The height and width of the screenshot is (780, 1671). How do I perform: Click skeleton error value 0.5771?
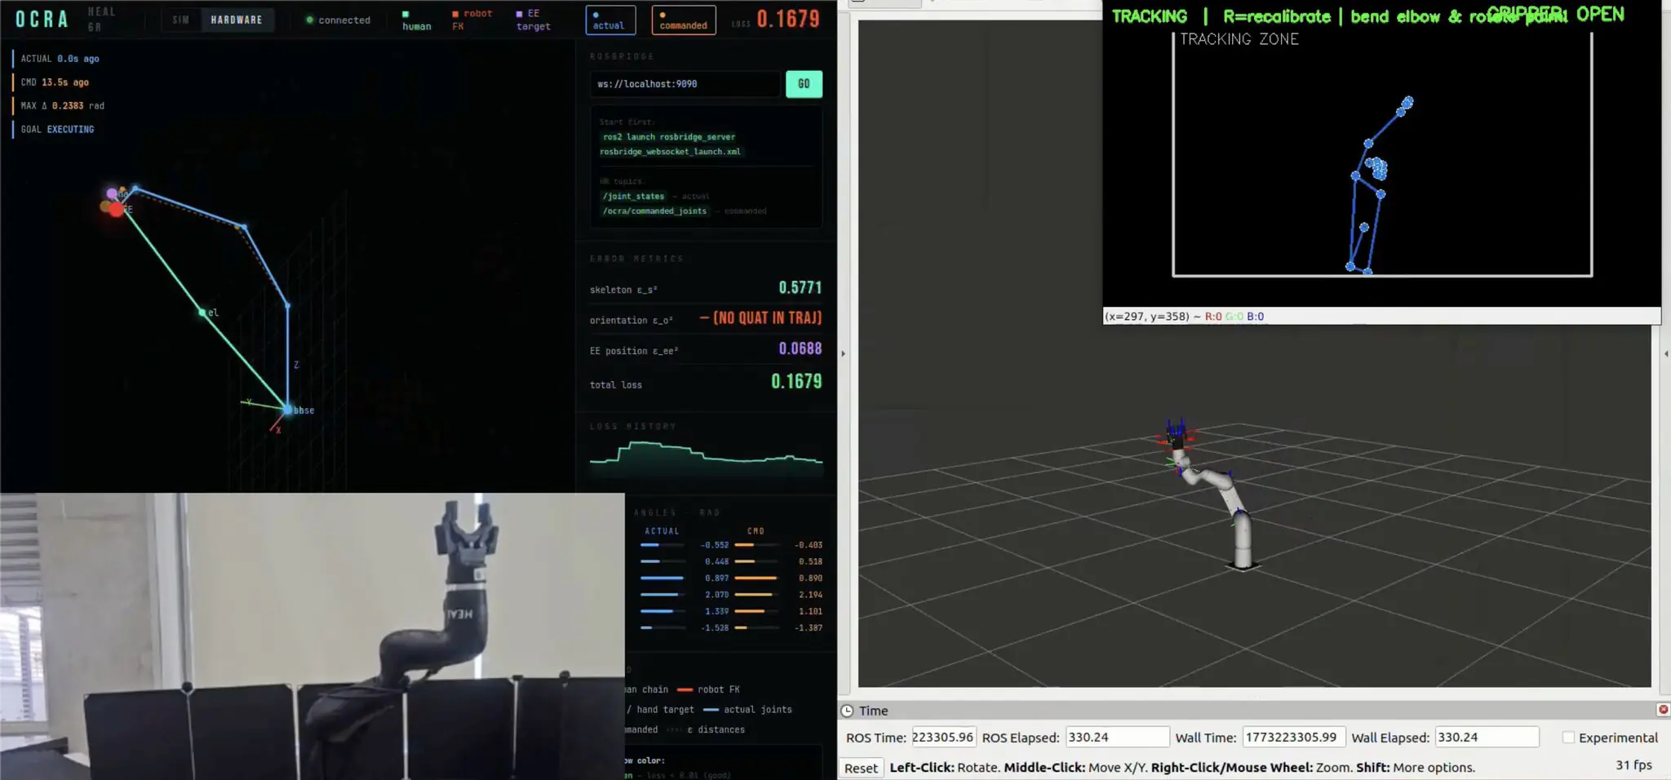point(800,287)
